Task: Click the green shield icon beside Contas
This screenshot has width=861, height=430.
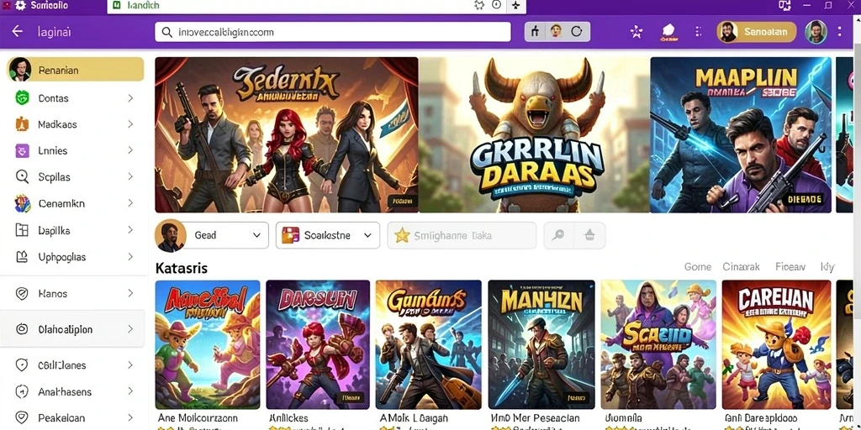Action: click(22, 98)
